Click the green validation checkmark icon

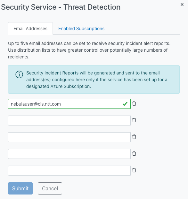click(125, 104)
